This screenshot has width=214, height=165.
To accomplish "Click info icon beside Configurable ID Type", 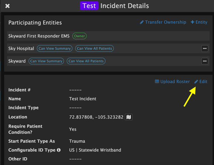I will 59,150.
